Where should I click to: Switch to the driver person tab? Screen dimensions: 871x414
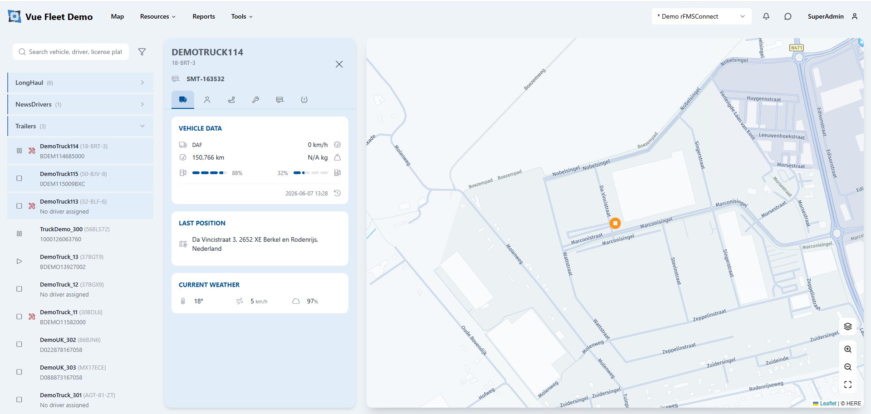coord(207,100)
